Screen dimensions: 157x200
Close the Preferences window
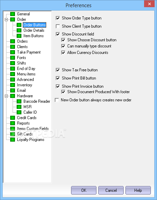tap(150, 4)
